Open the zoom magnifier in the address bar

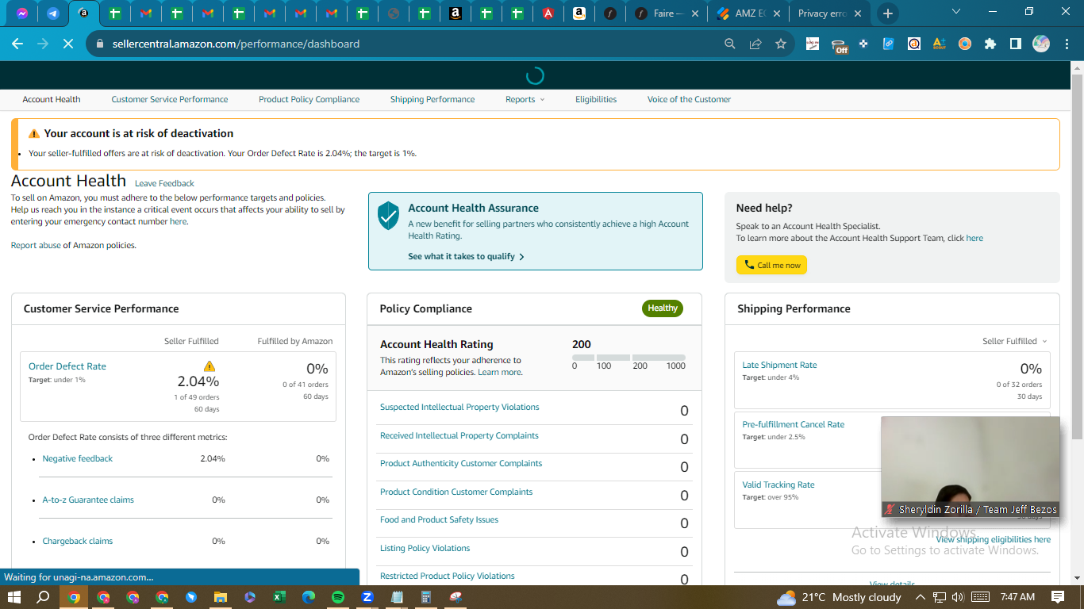tap(730, 44)
